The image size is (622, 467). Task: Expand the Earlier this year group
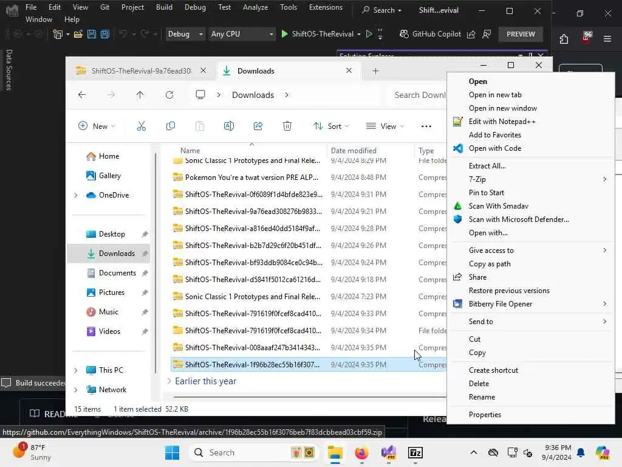point(169,381)
